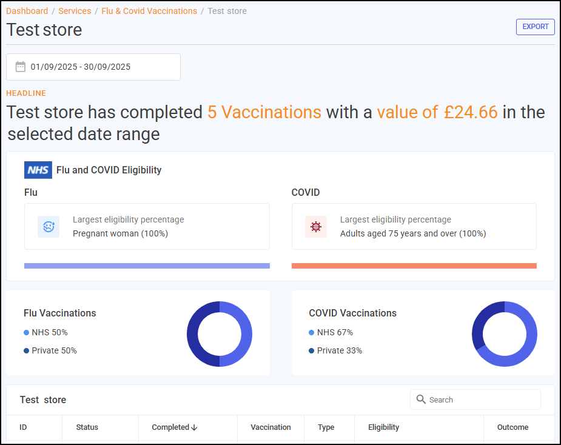Click the Flu eligibility purple progress bar
Screen dimensions: 561x445
click(x=147, y=266)
